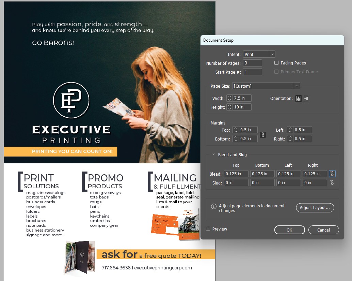Select the Executive Printing EP logo on the page

[x=71, y=100]
